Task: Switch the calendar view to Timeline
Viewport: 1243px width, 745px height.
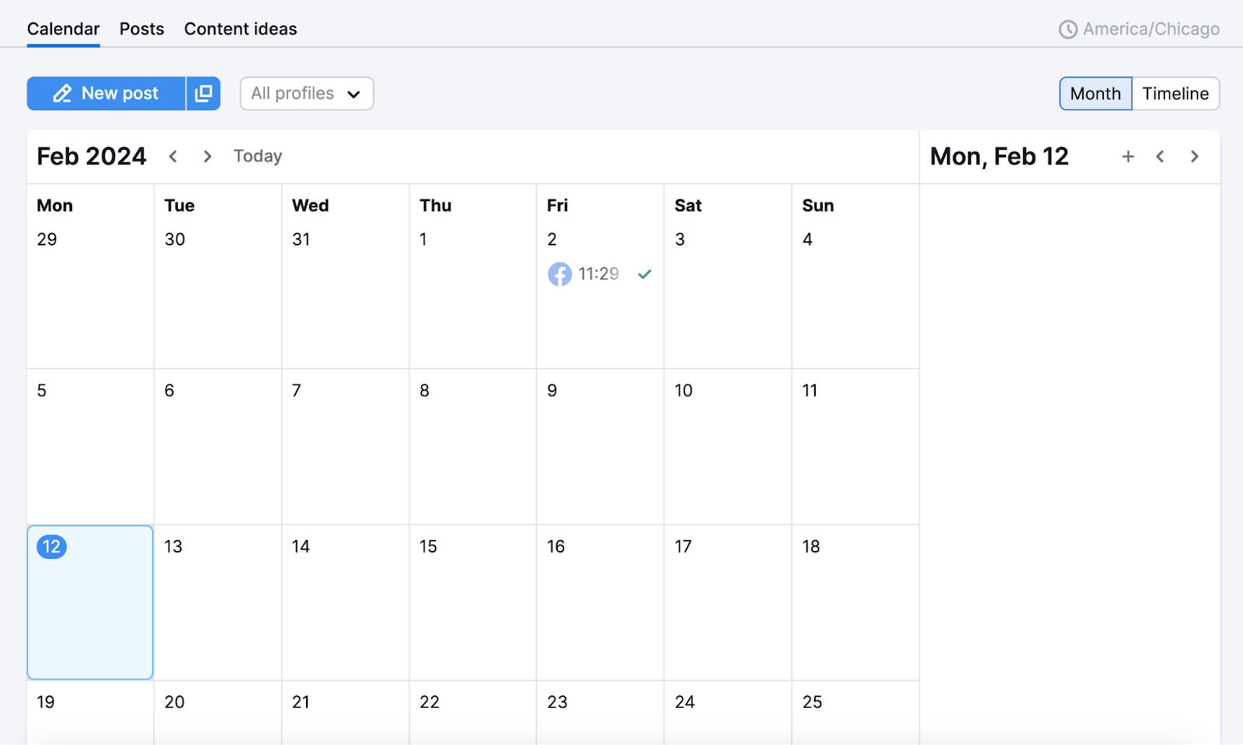Action: 1175,93
